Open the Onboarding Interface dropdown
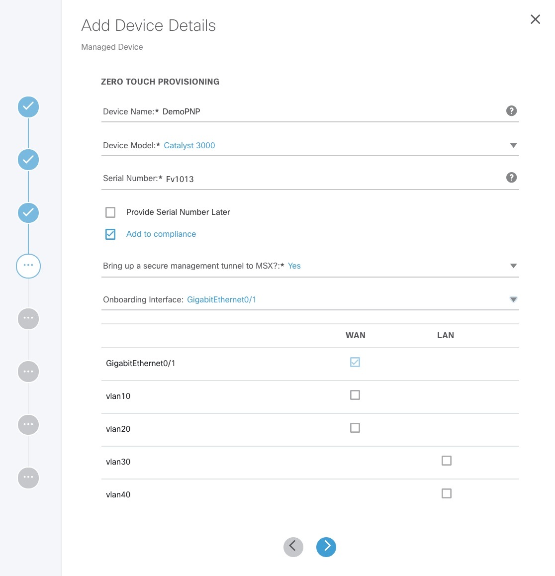Screen dimensions: 555x576 [514, 299]
